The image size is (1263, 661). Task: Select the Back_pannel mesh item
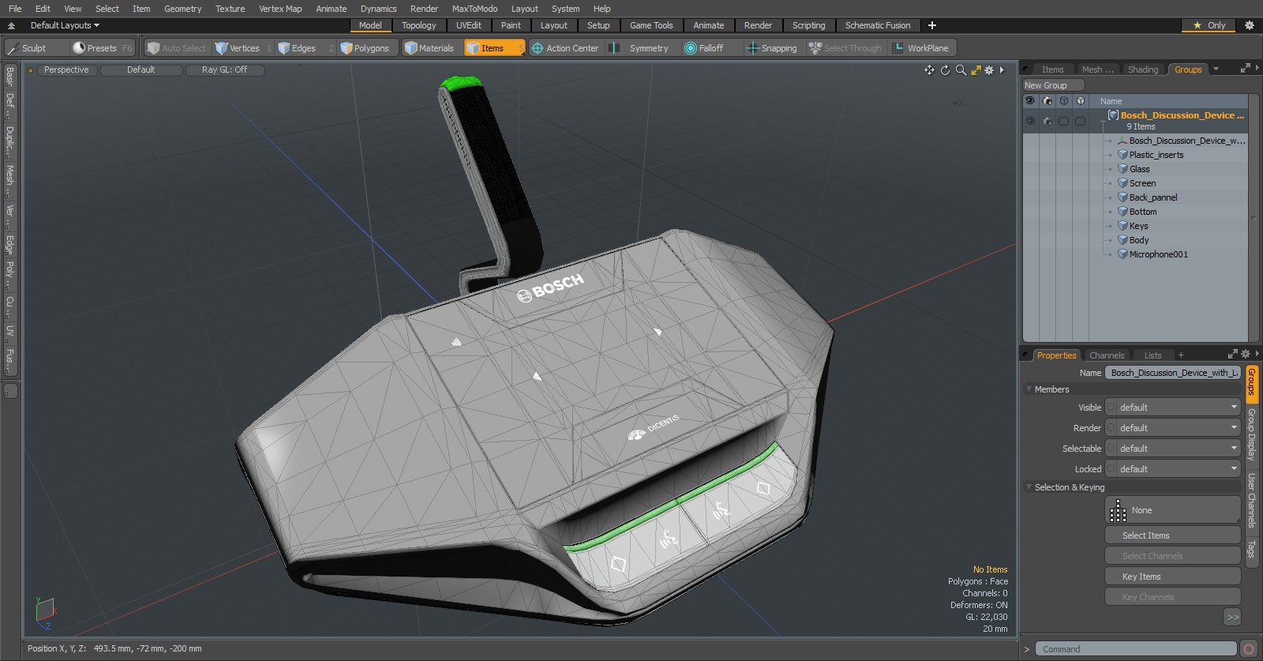pos(1152,197)
